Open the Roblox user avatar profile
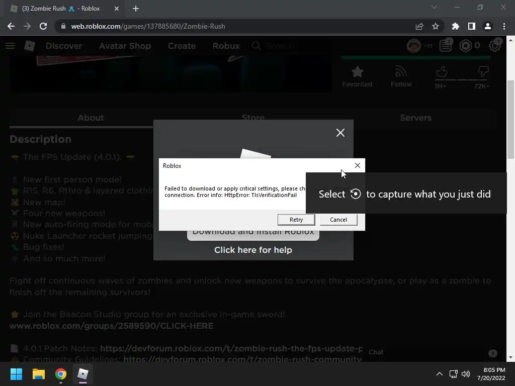515x386 pixels. (414, 46)
